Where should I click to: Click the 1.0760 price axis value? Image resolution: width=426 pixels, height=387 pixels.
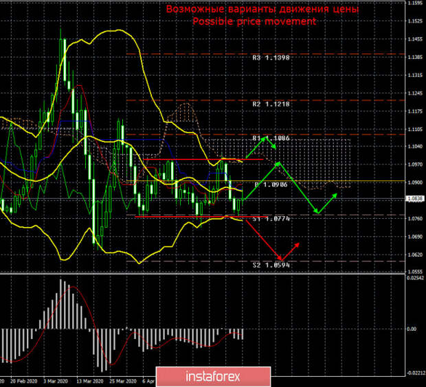click(x=415, y=219)
